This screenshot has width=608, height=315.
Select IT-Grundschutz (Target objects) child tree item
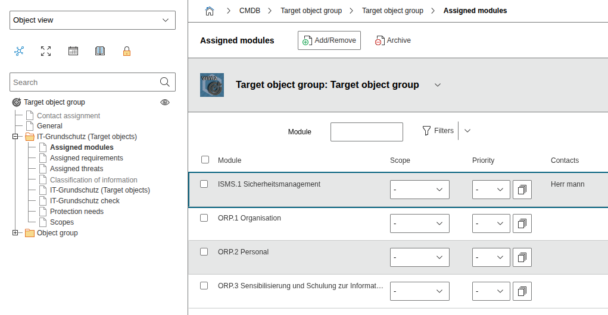(99, 190)
